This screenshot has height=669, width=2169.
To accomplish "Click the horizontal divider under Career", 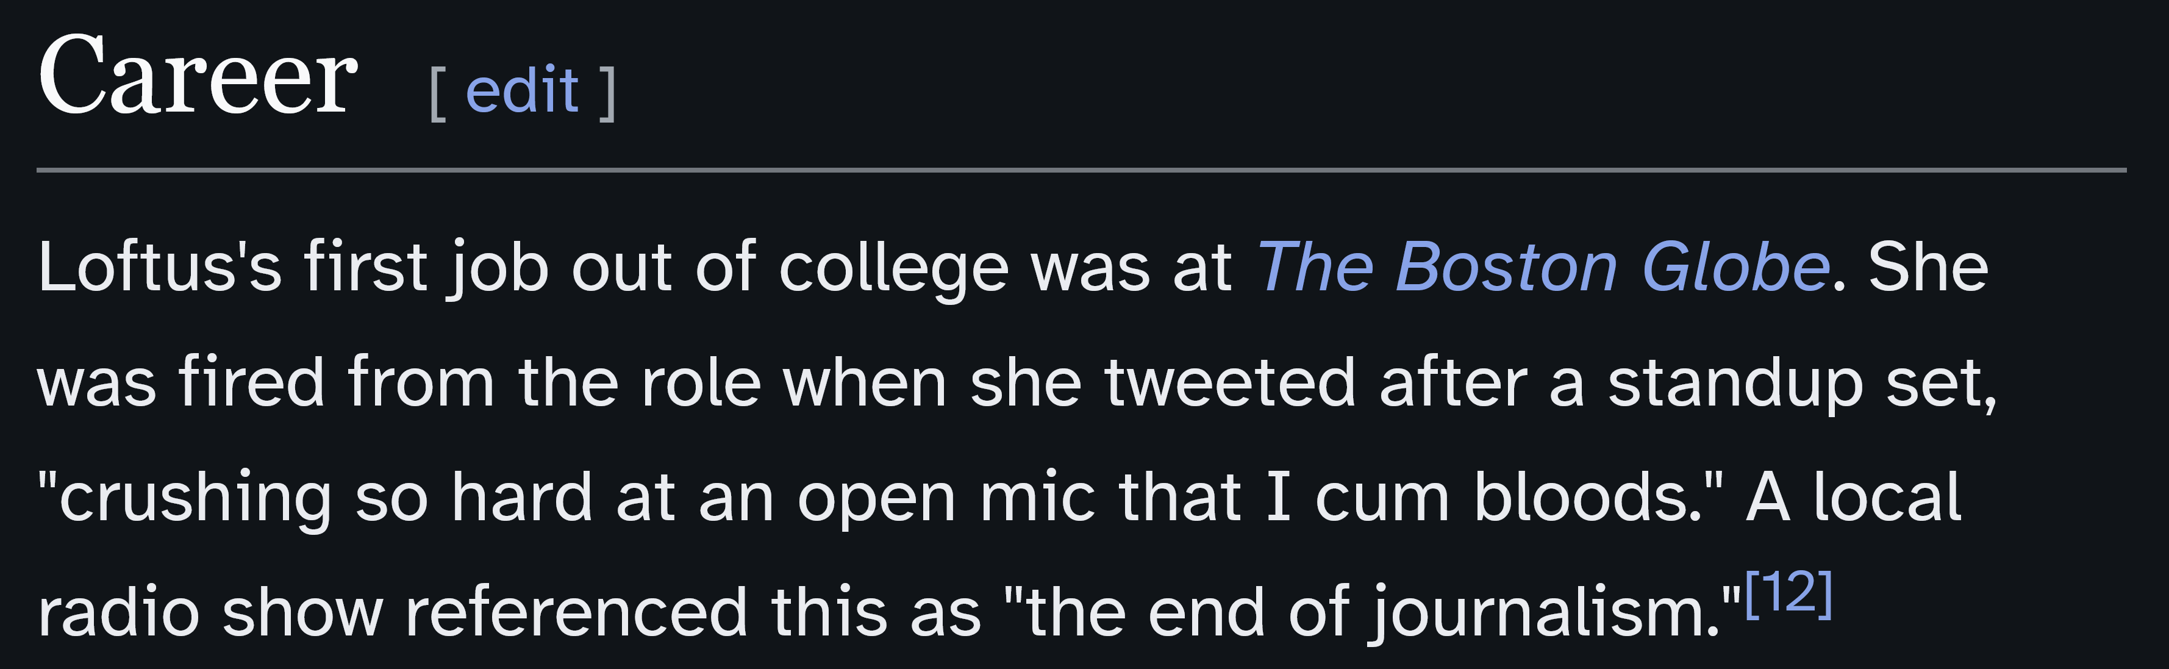I will (1081, 170).
